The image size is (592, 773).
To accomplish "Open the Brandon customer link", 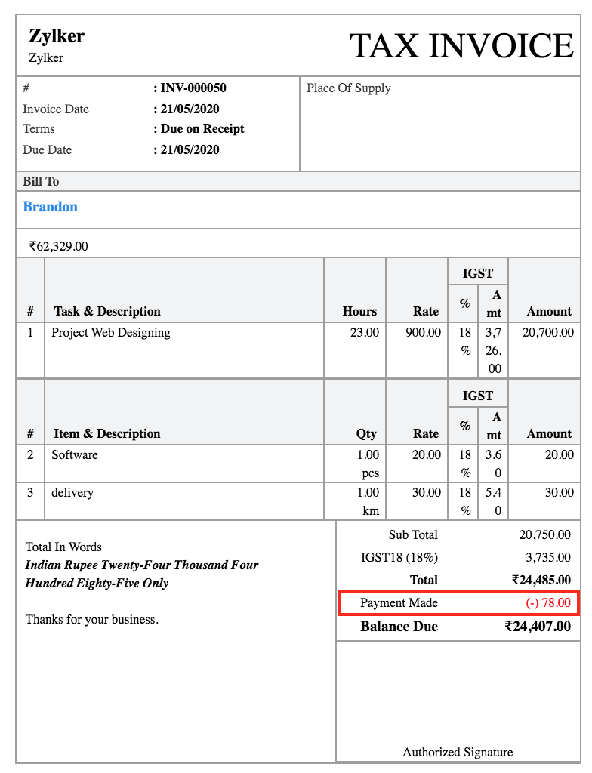I will [50, 207].
